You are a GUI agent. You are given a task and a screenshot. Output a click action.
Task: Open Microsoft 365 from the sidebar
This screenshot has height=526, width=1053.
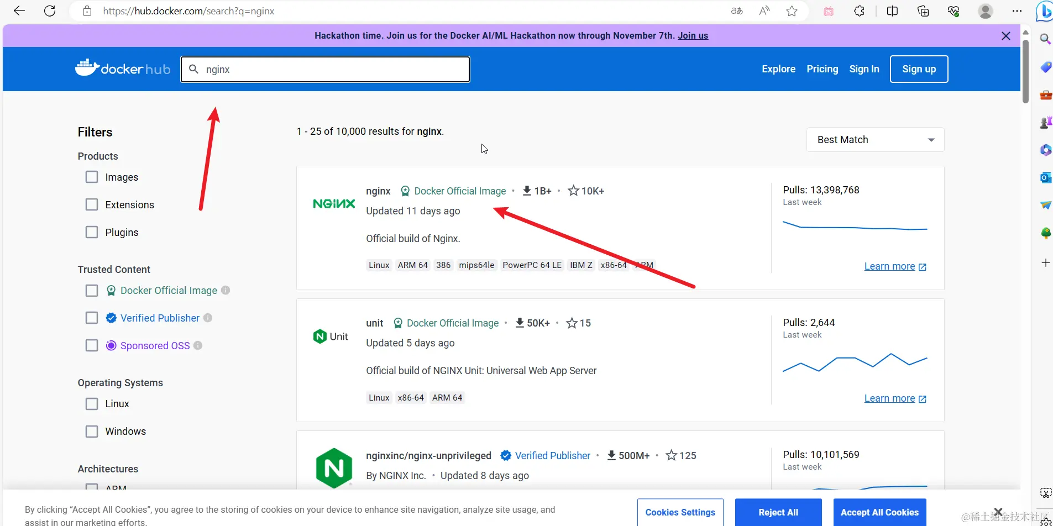pos(1045,150)
